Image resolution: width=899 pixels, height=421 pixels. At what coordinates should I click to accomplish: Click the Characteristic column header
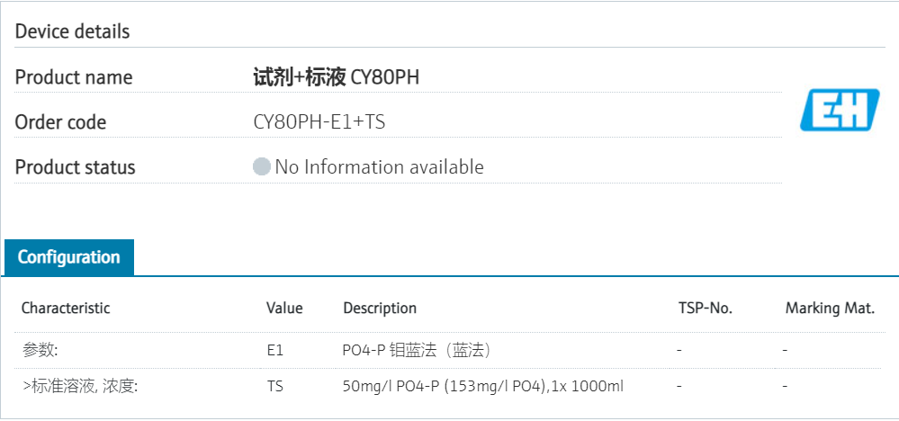tap(66, 308)
